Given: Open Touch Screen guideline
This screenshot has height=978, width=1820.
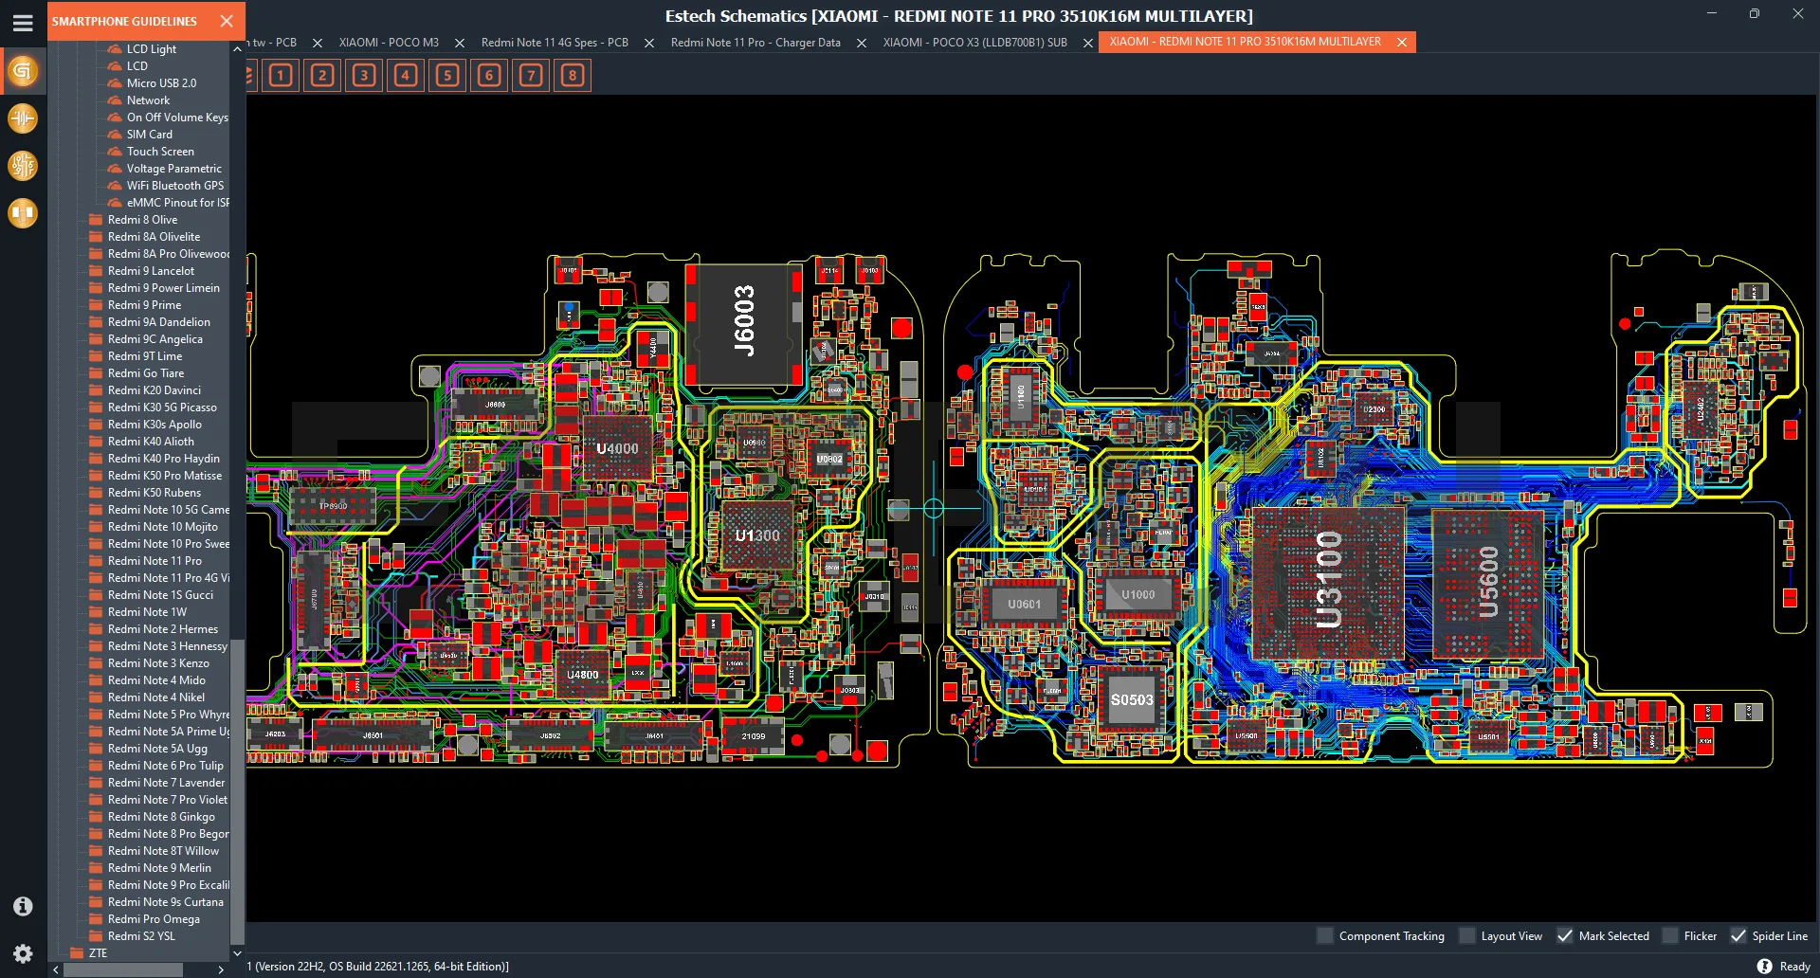Looking at the screenshot, I should click(160, 152).
